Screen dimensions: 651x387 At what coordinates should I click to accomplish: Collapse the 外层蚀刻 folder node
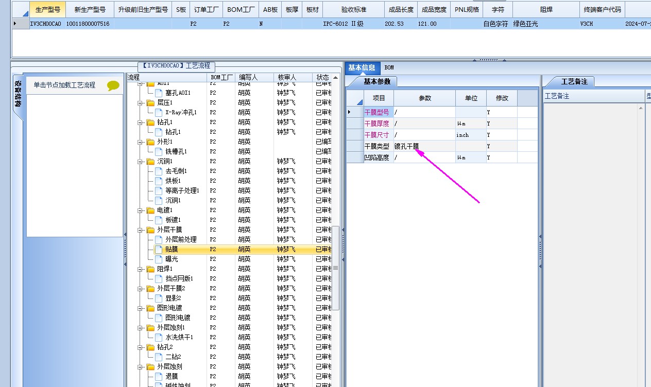[140, 367]
